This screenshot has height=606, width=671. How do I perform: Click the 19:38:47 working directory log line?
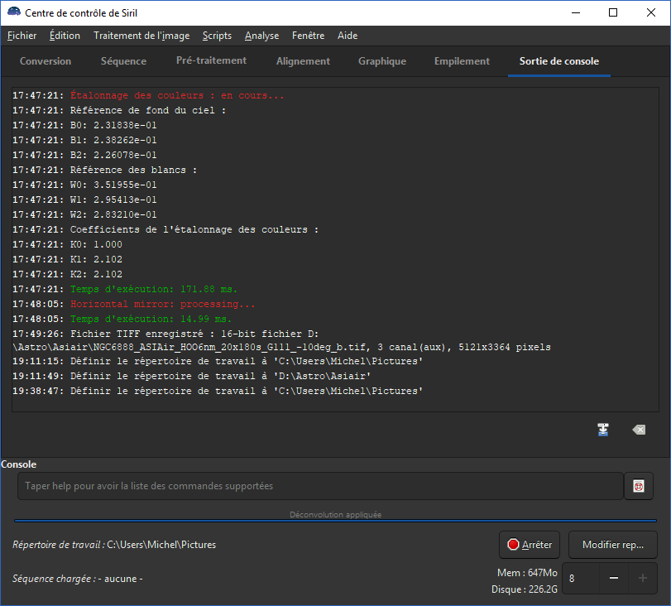click(218, 391)
